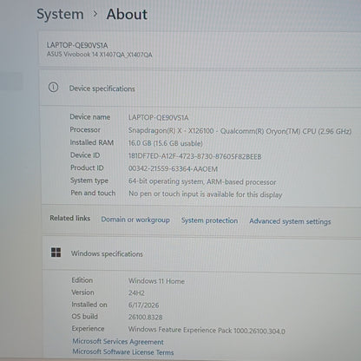Click the LAPTOP-QE90VS1A name at the top of the page
Image resolution: width=361 pixels, height=361 pixels.
77,45
